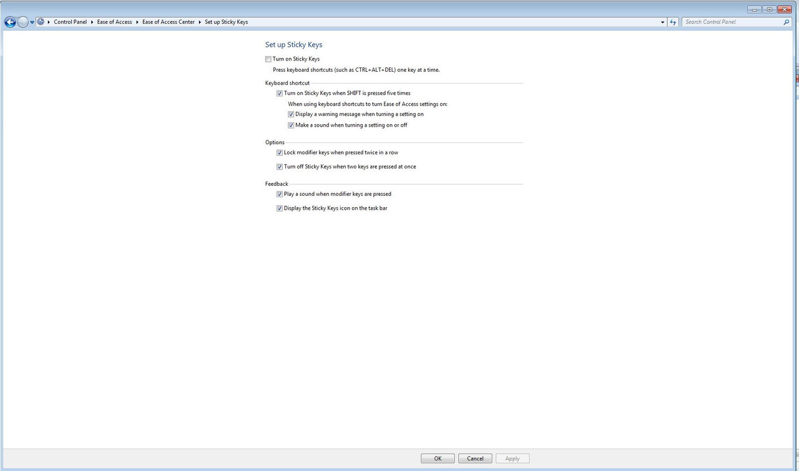The width and height of the screenshot is (799, 471).
Task: Click the Refresh icon next to address bar
Action: coord(672,22)
